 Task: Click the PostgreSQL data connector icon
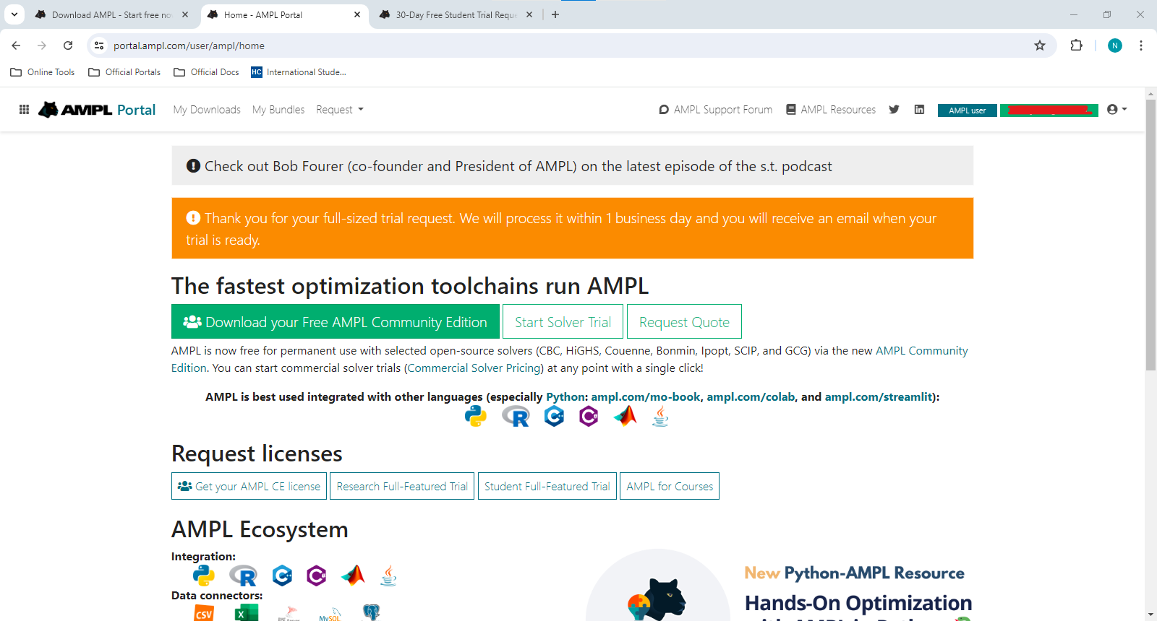371,613
